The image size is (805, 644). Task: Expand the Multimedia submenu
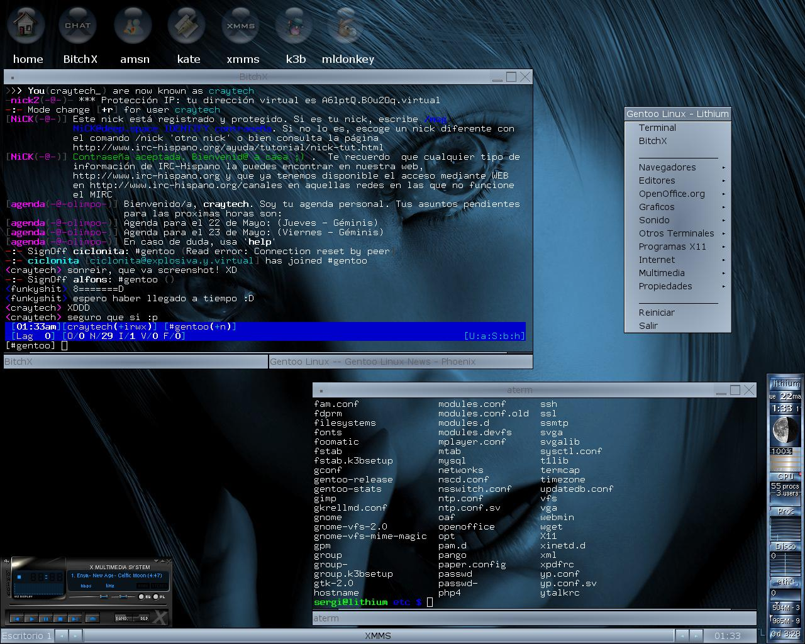click(678, 273)
